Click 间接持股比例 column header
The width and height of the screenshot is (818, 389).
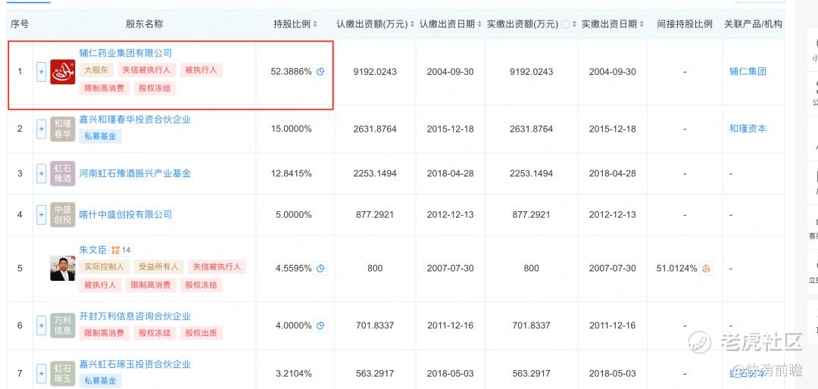[x=685, y=24]
